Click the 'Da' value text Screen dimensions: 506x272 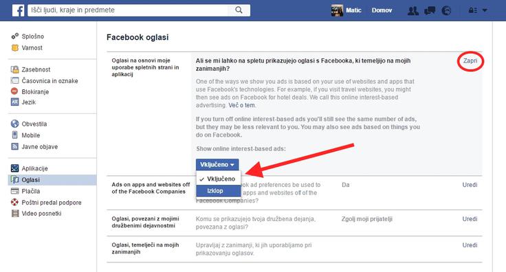(346, 185)
